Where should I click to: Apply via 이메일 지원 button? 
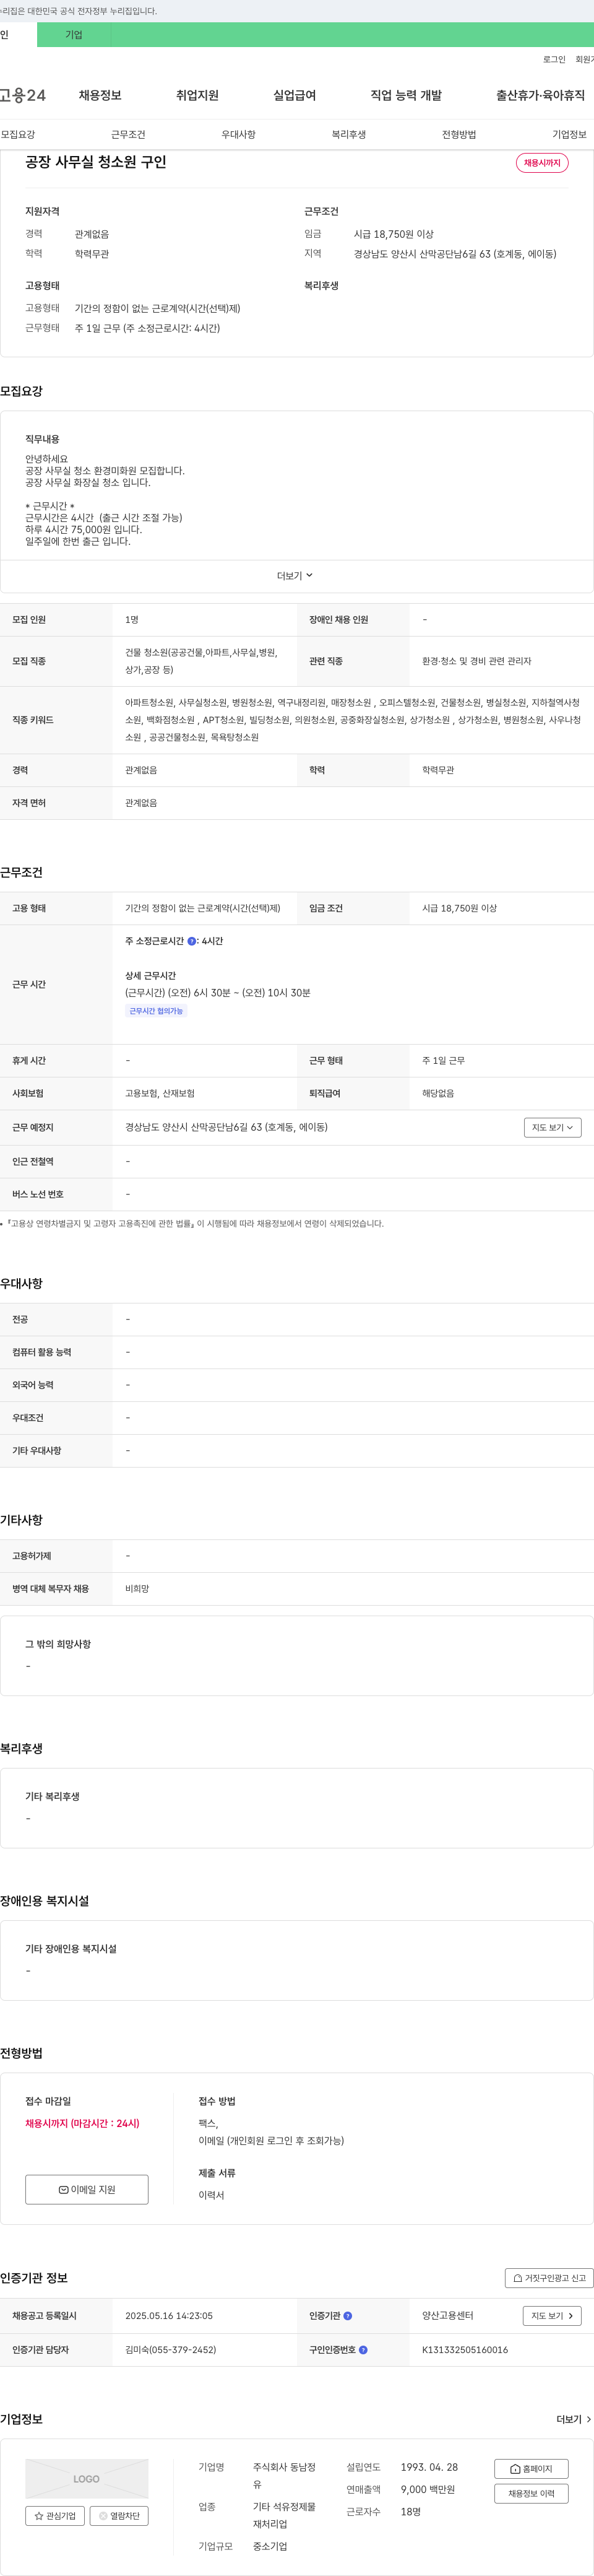pos(87,2189)
